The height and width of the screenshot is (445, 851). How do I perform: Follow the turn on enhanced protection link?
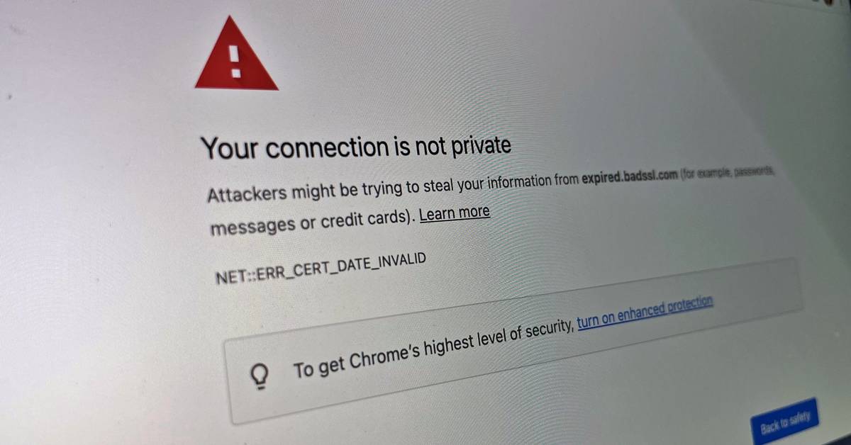645,313
